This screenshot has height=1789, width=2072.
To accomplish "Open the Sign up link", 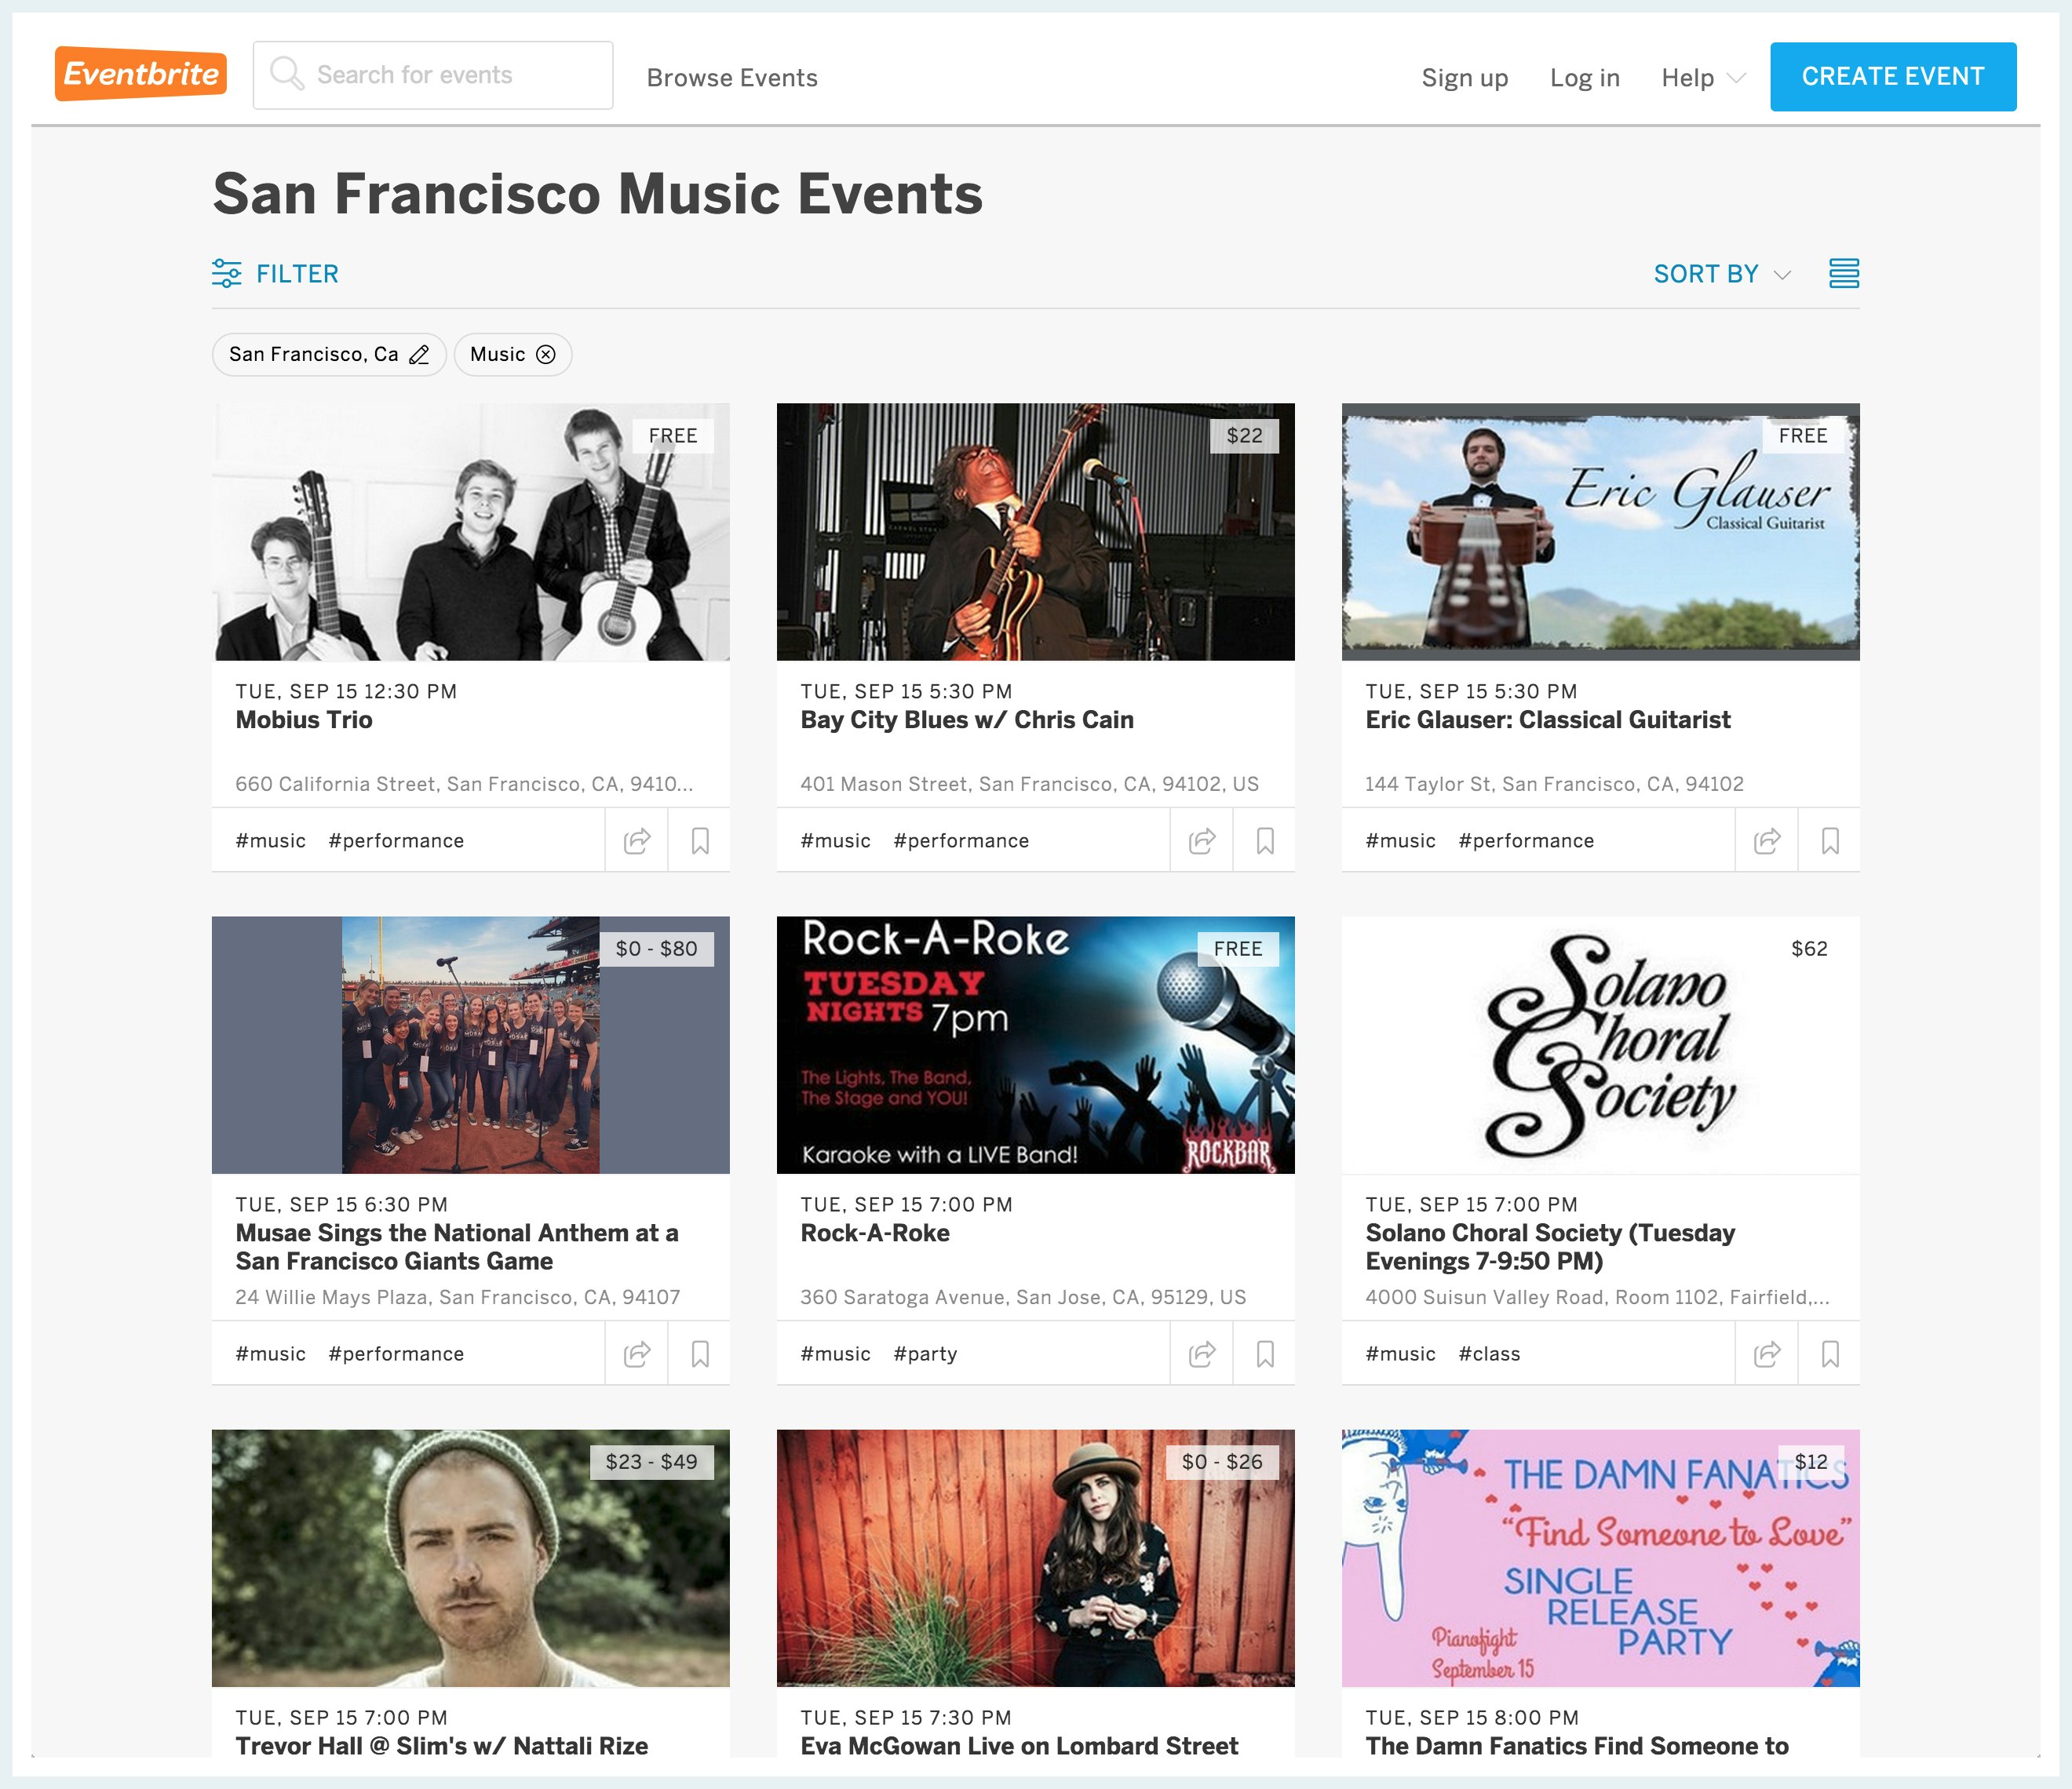I will [x=1464, y=77].
